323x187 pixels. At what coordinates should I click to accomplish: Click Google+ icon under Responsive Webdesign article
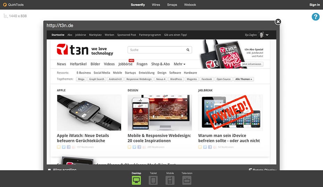click(x=144, y=147)
